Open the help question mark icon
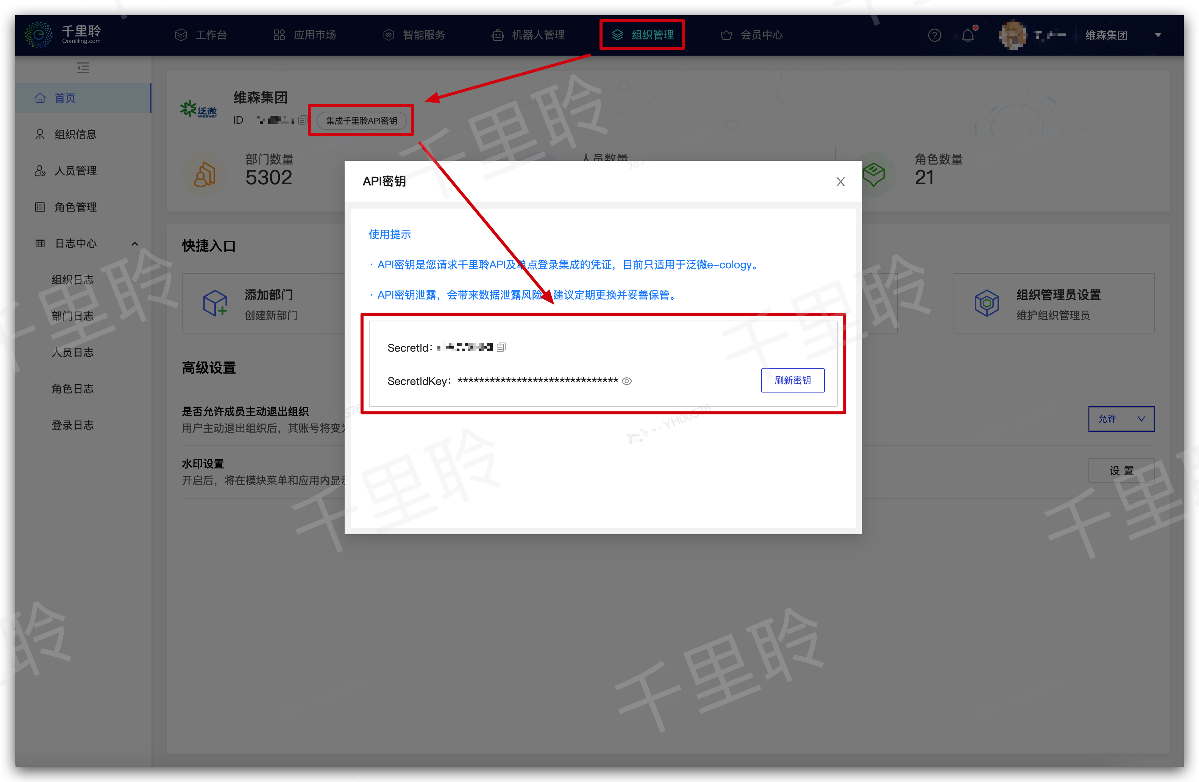The width and height of the screenshot is (1199, 782). click(934, 35)
